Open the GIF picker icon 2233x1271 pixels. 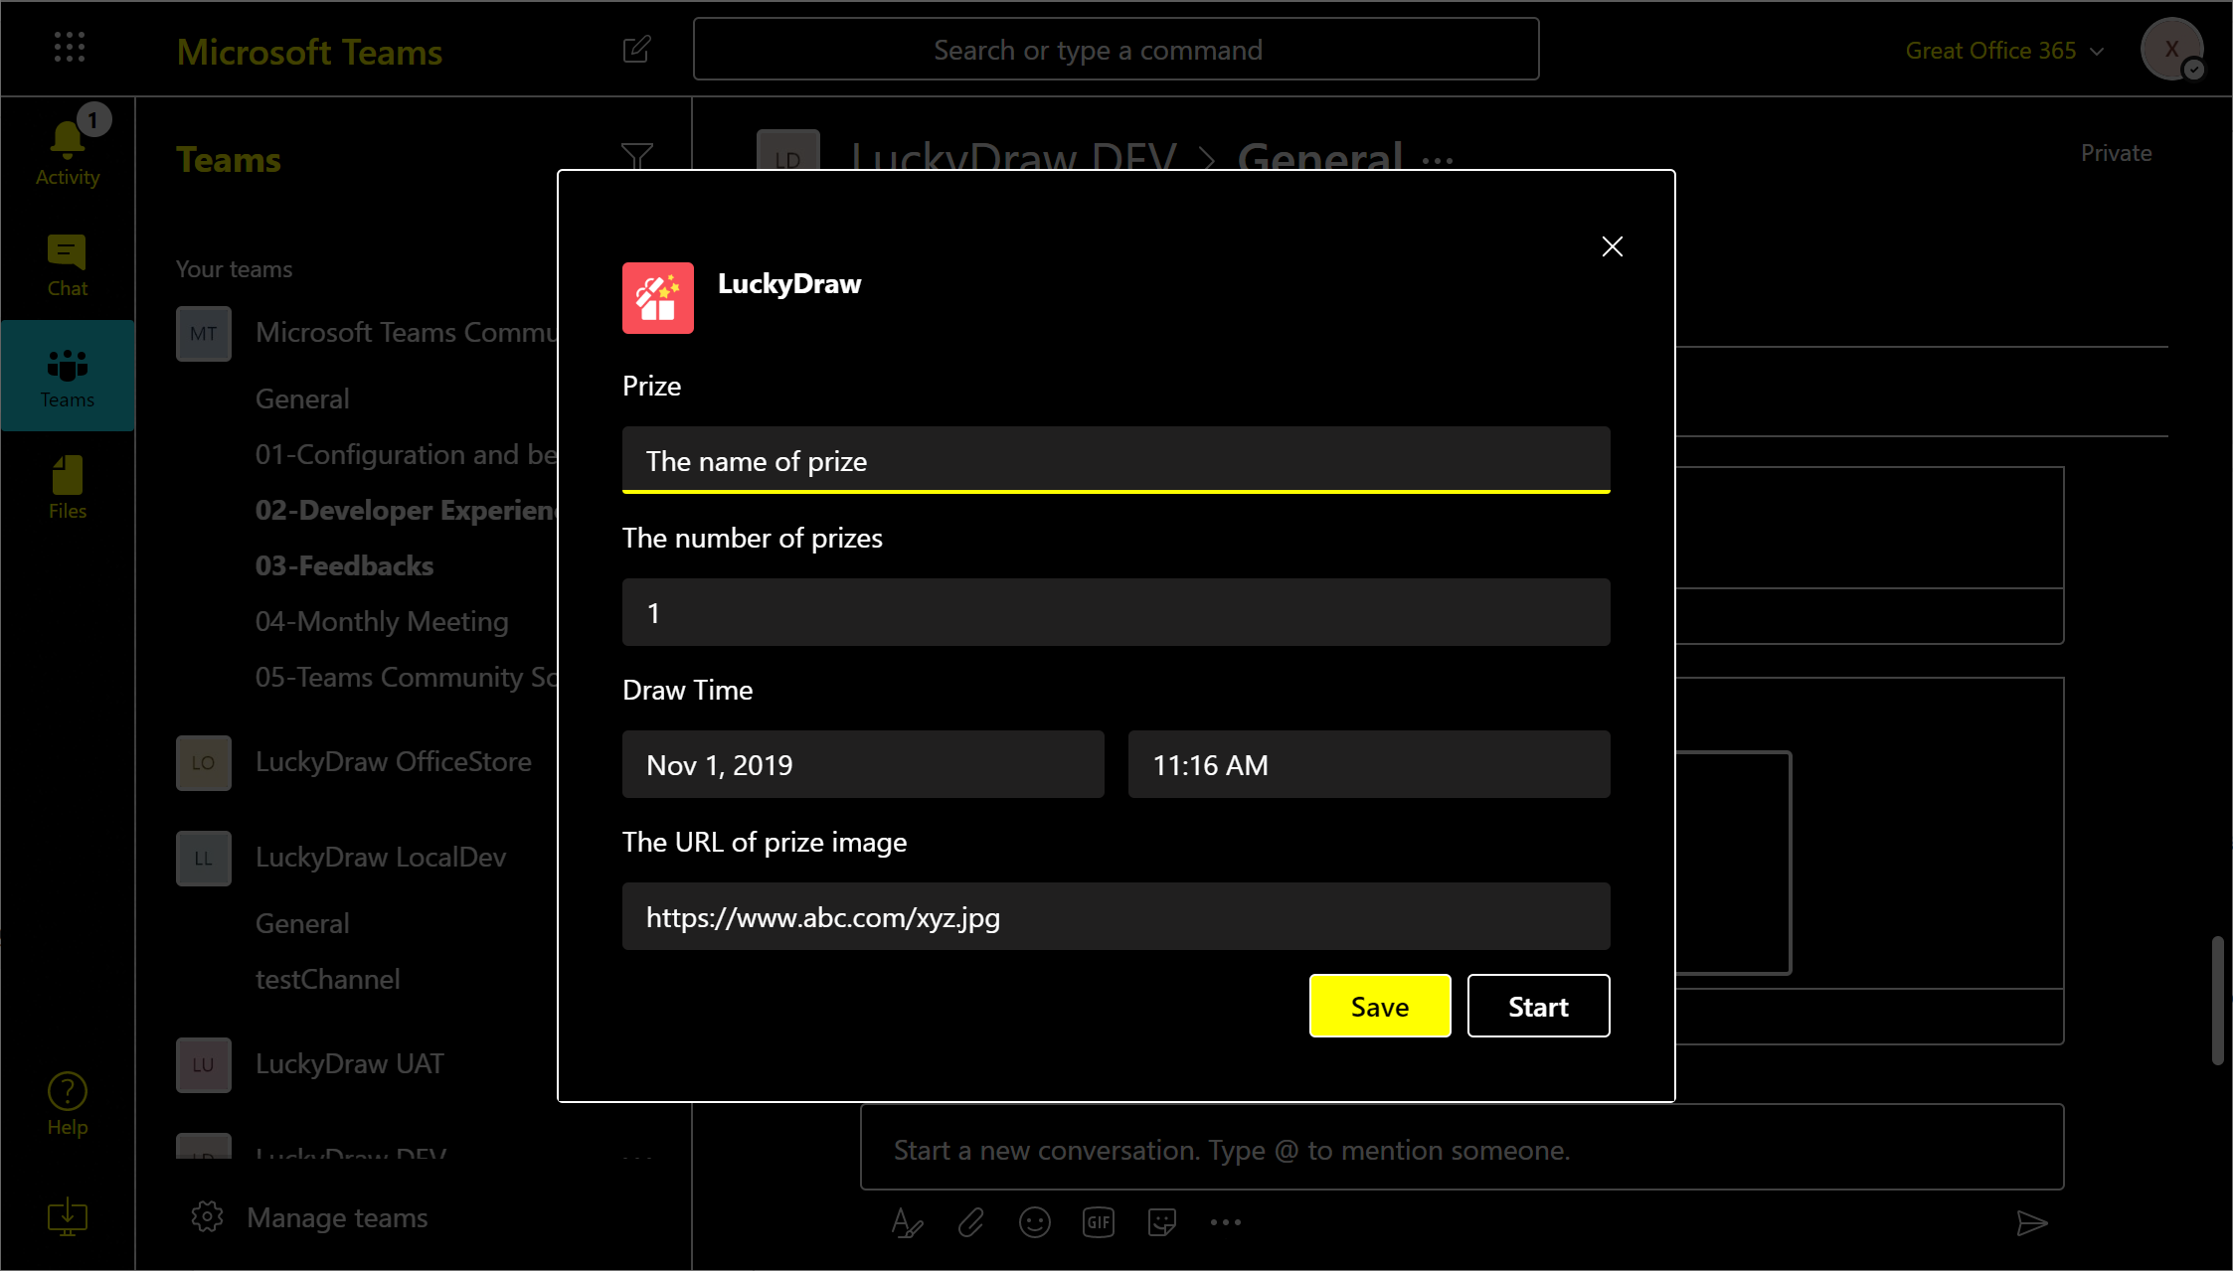coord(1099,1222)
